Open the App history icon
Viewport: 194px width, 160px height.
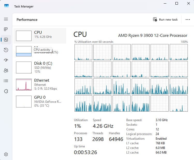coord(6,50)
